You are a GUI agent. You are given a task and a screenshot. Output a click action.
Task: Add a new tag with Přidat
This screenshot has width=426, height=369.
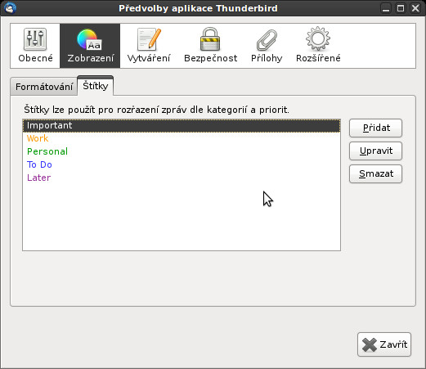(375, 128)
